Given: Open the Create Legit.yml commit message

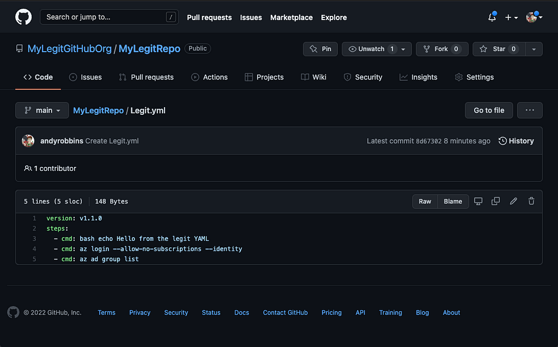Looking at the screenshot, I should click(x=112, y=141).
